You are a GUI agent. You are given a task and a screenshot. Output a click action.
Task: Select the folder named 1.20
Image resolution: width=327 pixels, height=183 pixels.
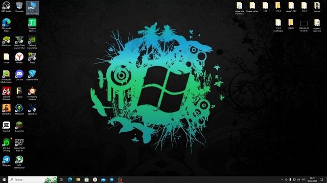tap(265, 7)
